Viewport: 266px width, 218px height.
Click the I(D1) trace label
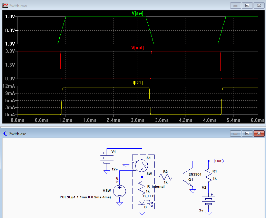click(137, 83)
